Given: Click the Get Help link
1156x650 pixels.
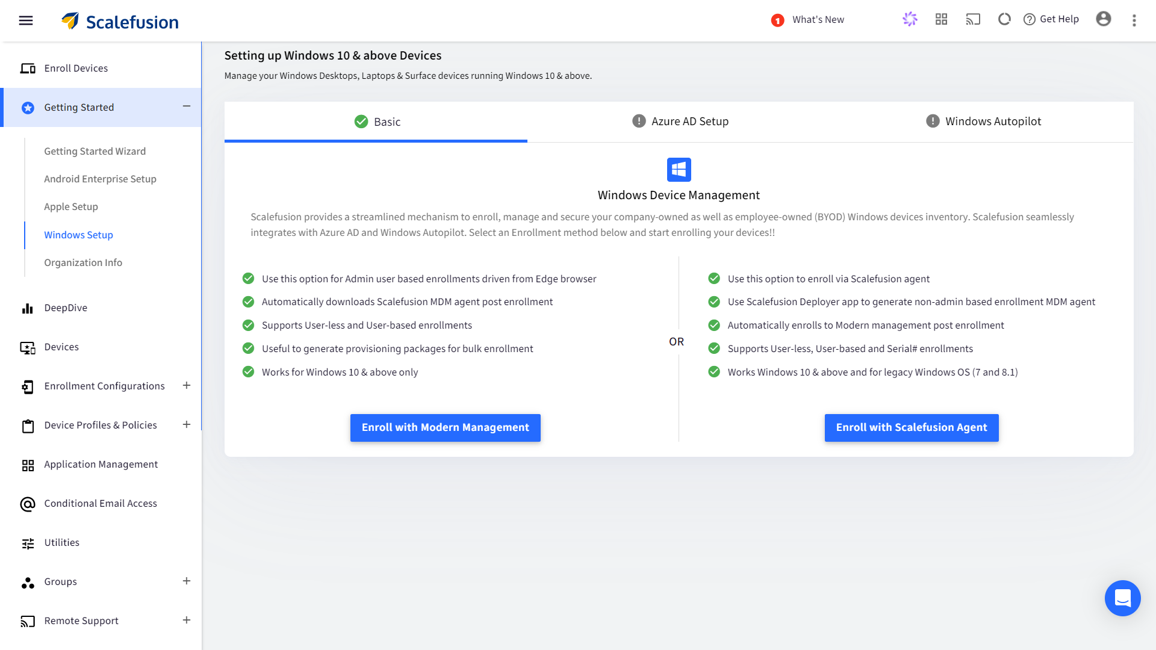Looking at the screenshot, I should [x=1059, y=19].
